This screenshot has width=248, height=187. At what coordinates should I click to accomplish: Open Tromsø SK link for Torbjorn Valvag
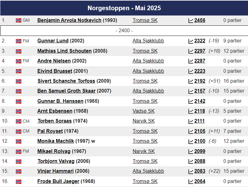point(145,161)
